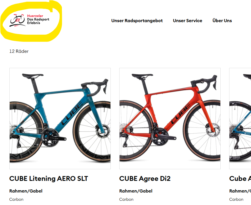This screenshot has width=251, height=205.
Task: Click the 12 Räder count text
Action: click(x=19, y=51)
